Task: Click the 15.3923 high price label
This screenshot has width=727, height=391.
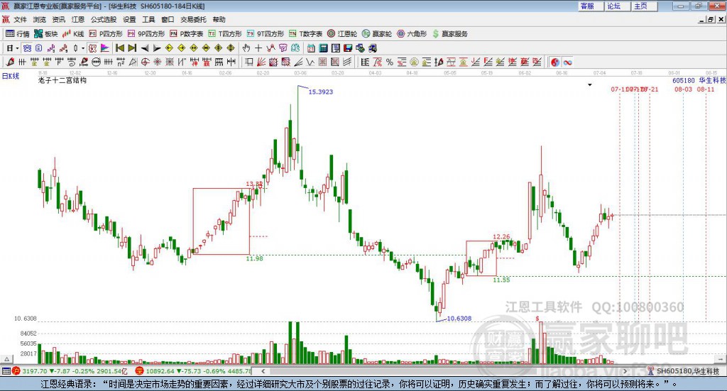Action: click(x=321, y=92)
